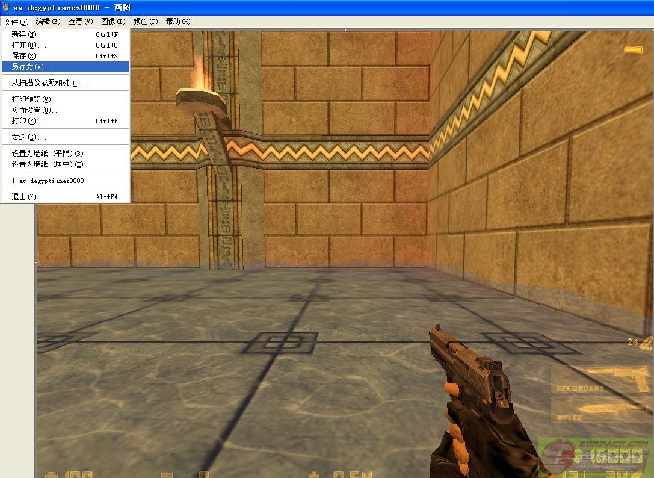
Task: Open the 查看(V) menu
Action: [x=80, y=22]
